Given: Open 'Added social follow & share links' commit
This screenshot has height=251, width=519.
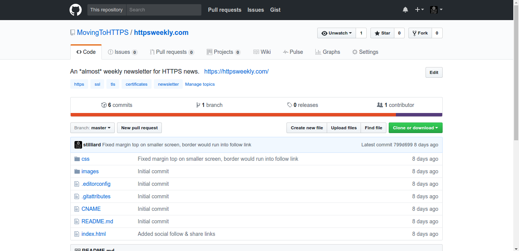Looking at the screenshot, I should (x=177, y=234).
